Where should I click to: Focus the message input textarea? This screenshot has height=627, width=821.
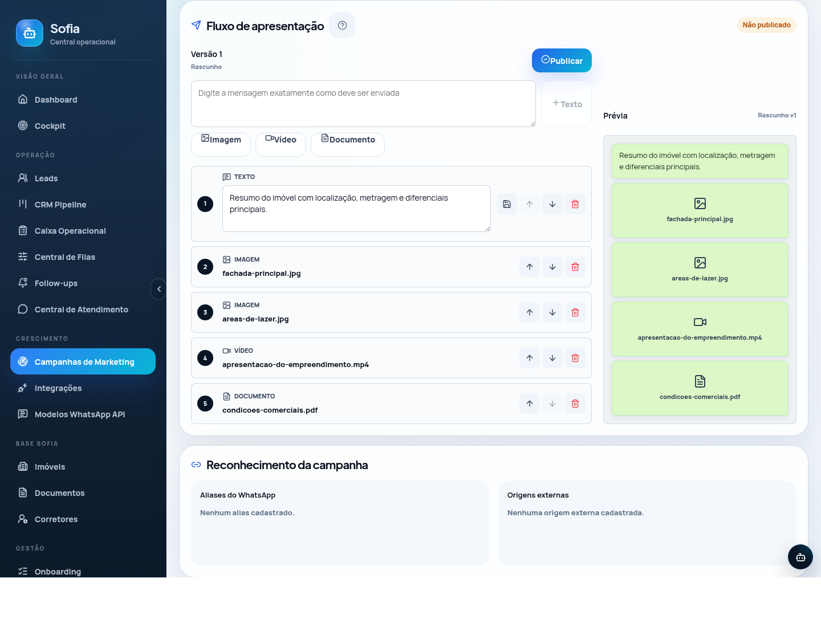point(363,104)
